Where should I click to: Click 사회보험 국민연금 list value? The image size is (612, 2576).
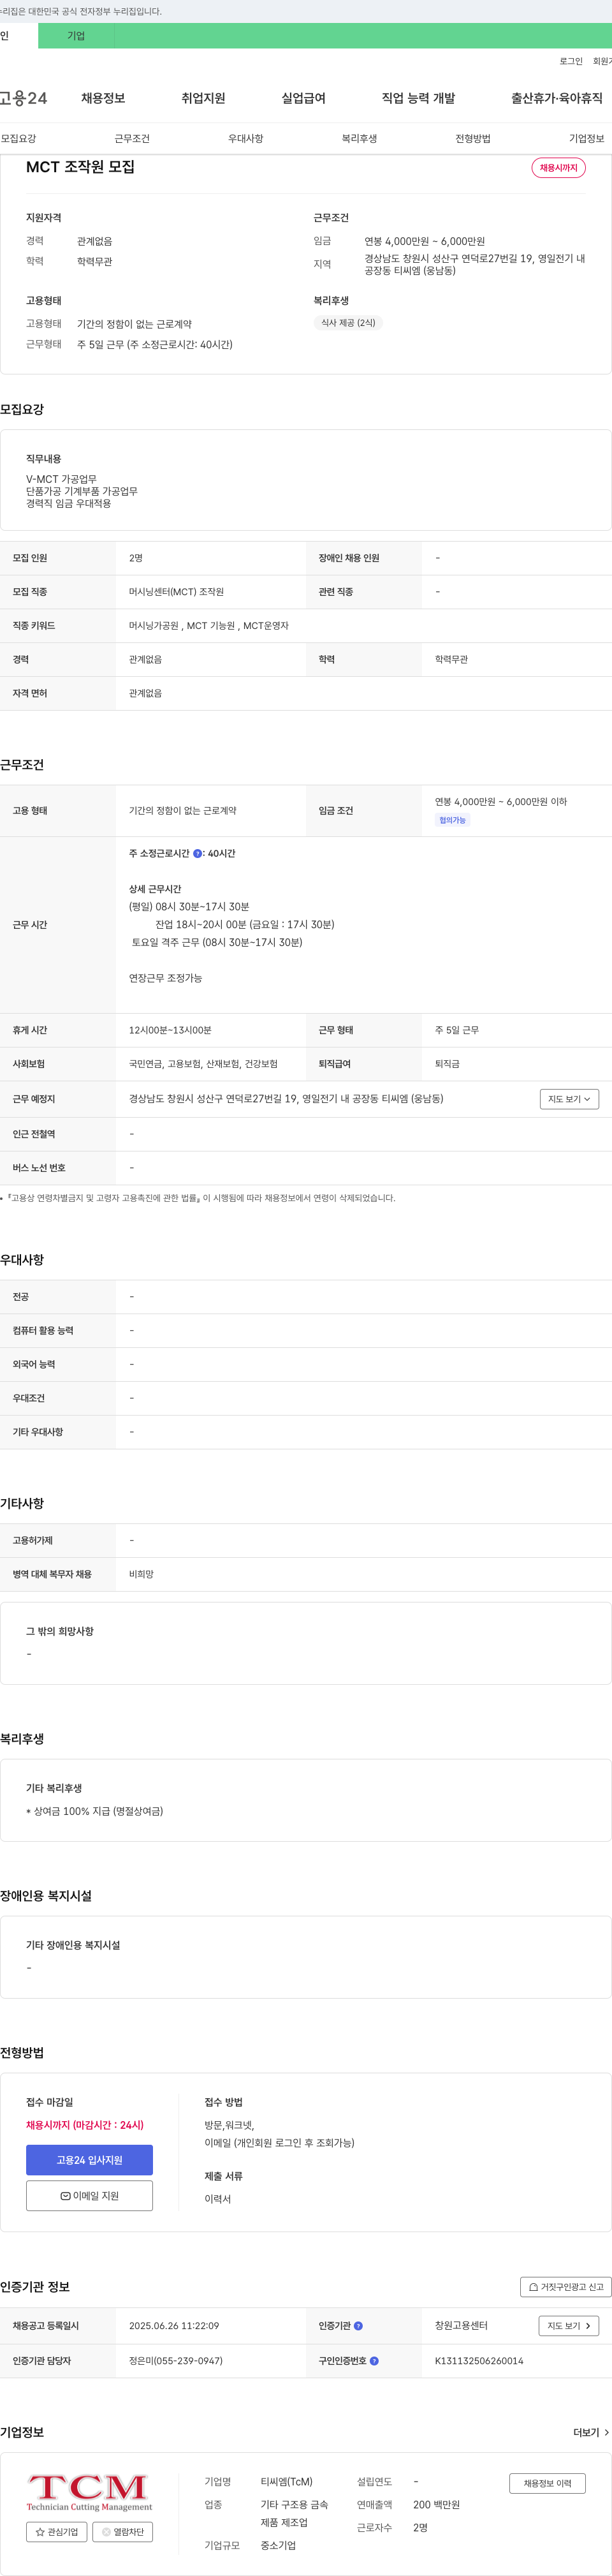(203, 1063)
